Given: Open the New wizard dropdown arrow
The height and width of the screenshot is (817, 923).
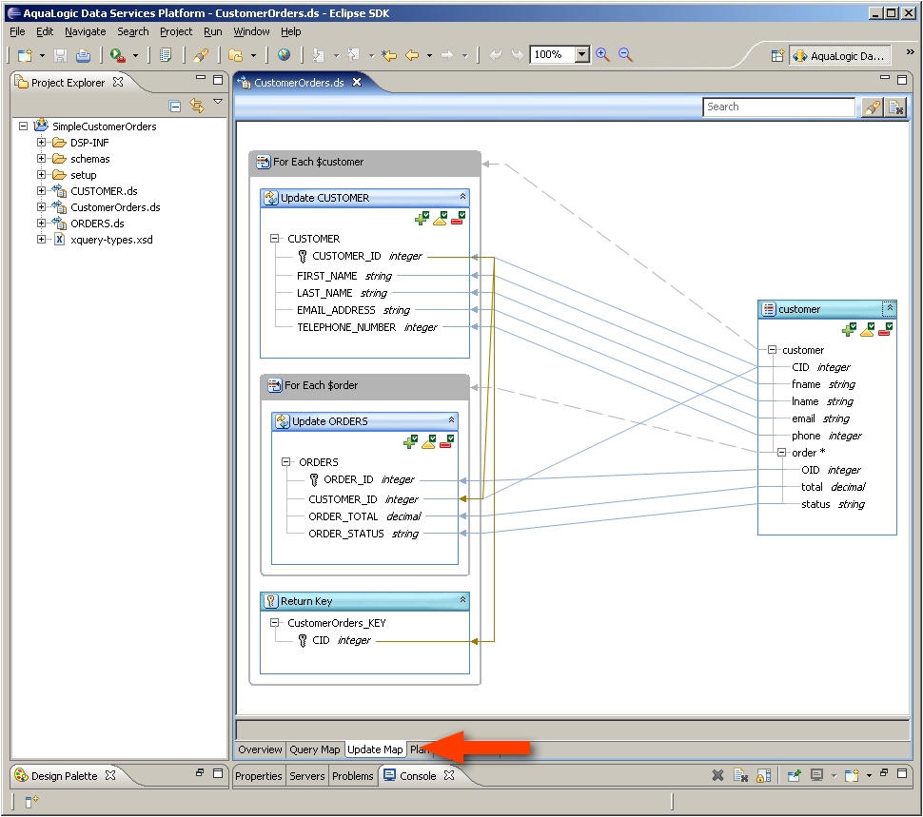Looking at the screenshot, I should [x=42, y=56].
